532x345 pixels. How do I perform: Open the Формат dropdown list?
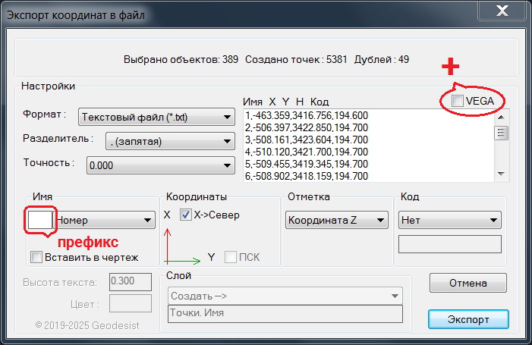(x=156, y=117)
